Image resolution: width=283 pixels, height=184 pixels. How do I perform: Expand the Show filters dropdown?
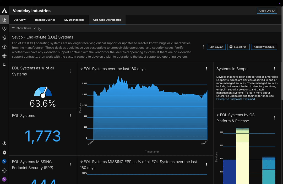click(x=24, y=28)
